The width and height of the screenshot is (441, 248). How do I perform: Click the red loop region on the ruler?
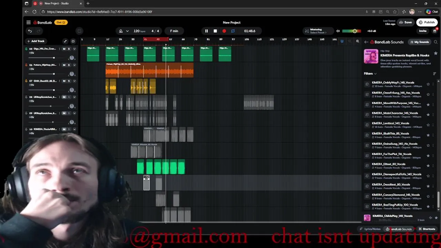click(156, 39)
